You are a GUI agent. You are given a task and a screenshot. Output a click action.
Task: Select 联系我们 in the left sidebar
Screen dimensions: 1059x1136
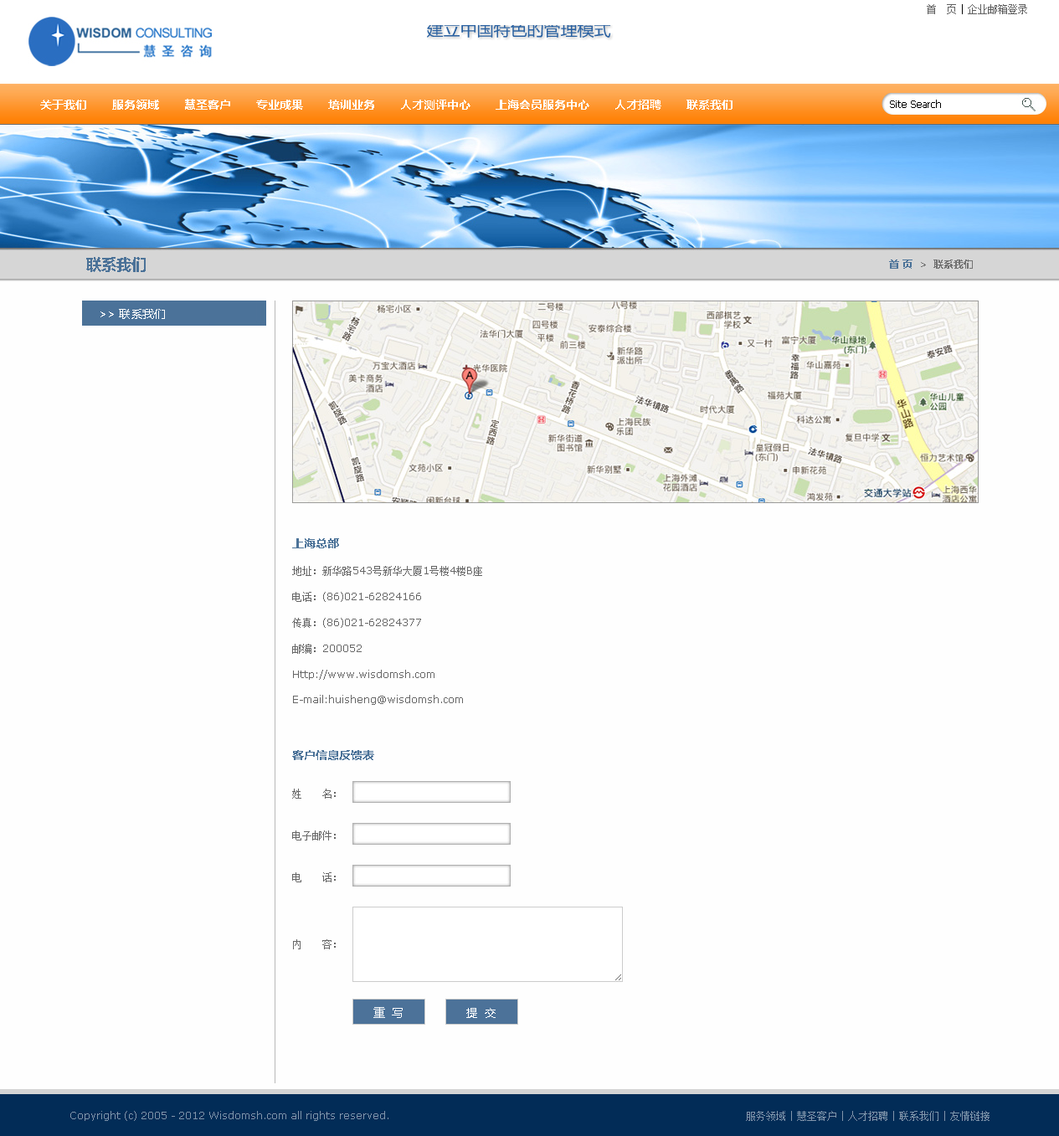click(x=174, y=313)
